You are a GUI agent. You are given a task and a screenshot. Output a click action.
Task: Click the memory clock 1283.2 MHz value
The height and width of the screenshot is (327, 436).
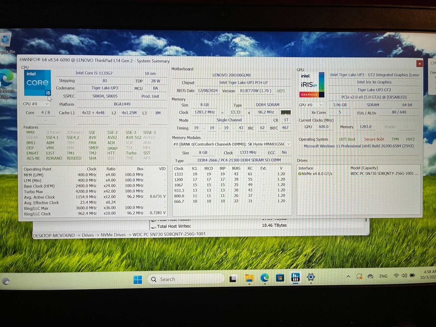(x=205, y=112)
